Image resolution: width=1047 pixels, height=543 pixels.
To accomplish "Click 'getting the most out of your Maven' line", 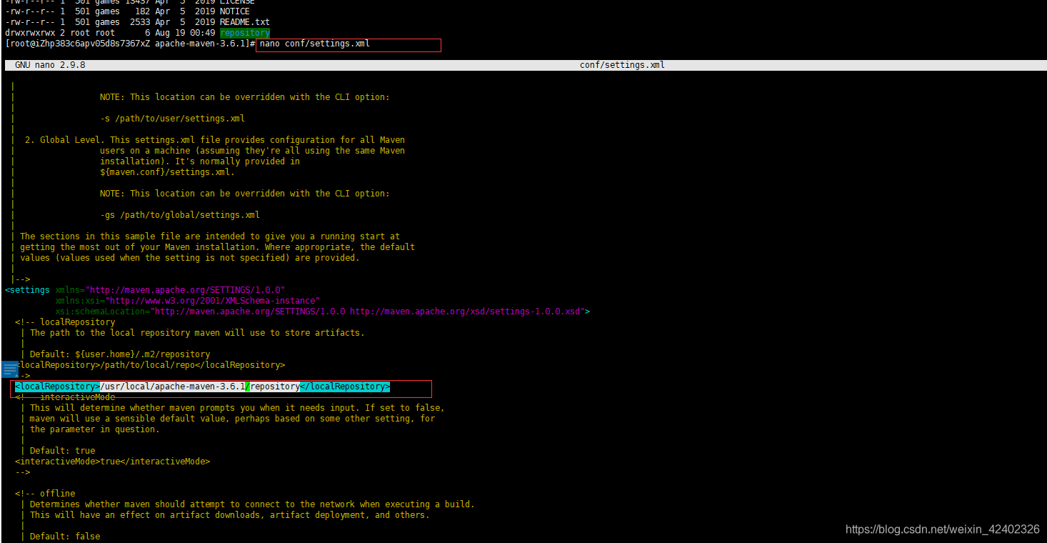I will tap(217, 247).
